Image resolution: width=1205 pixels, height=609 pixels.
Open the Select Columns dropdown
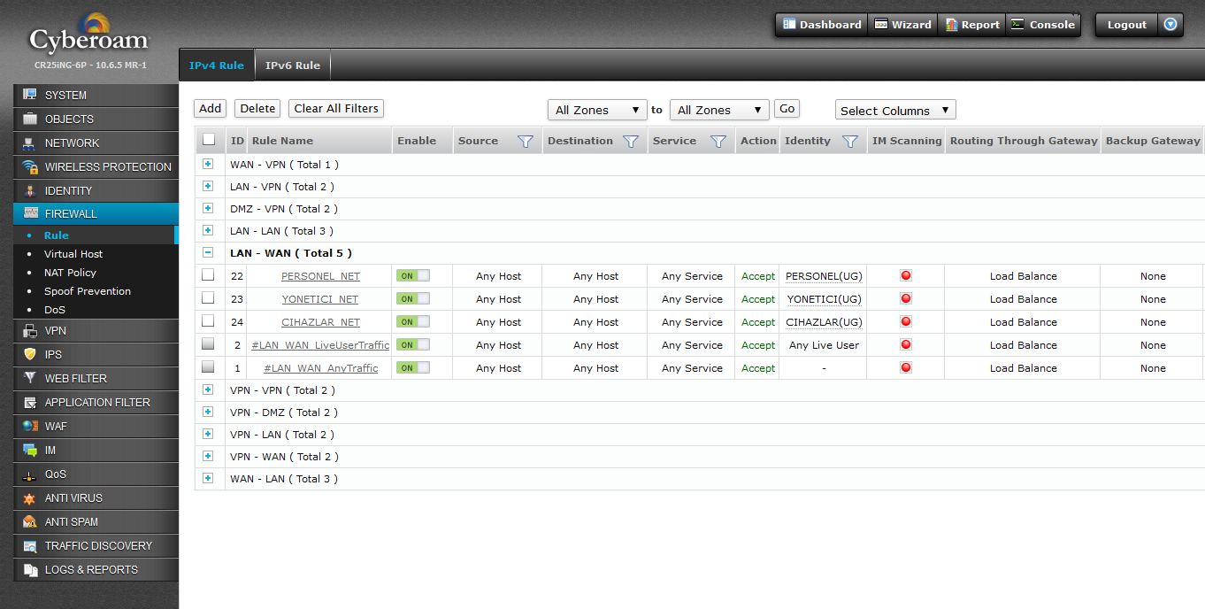[895, 110]
